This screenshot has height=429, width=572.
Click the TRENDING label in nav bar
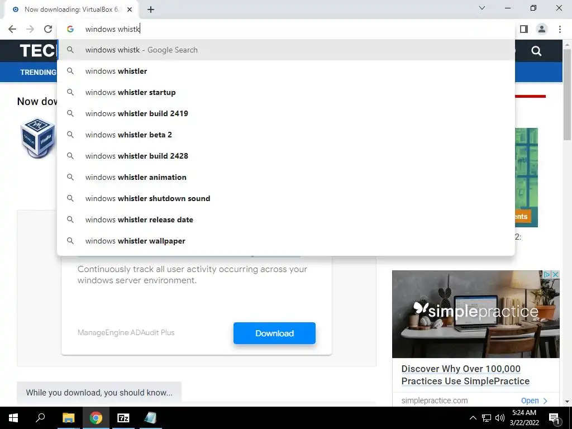pyautogui.click(x=39, y=72)
